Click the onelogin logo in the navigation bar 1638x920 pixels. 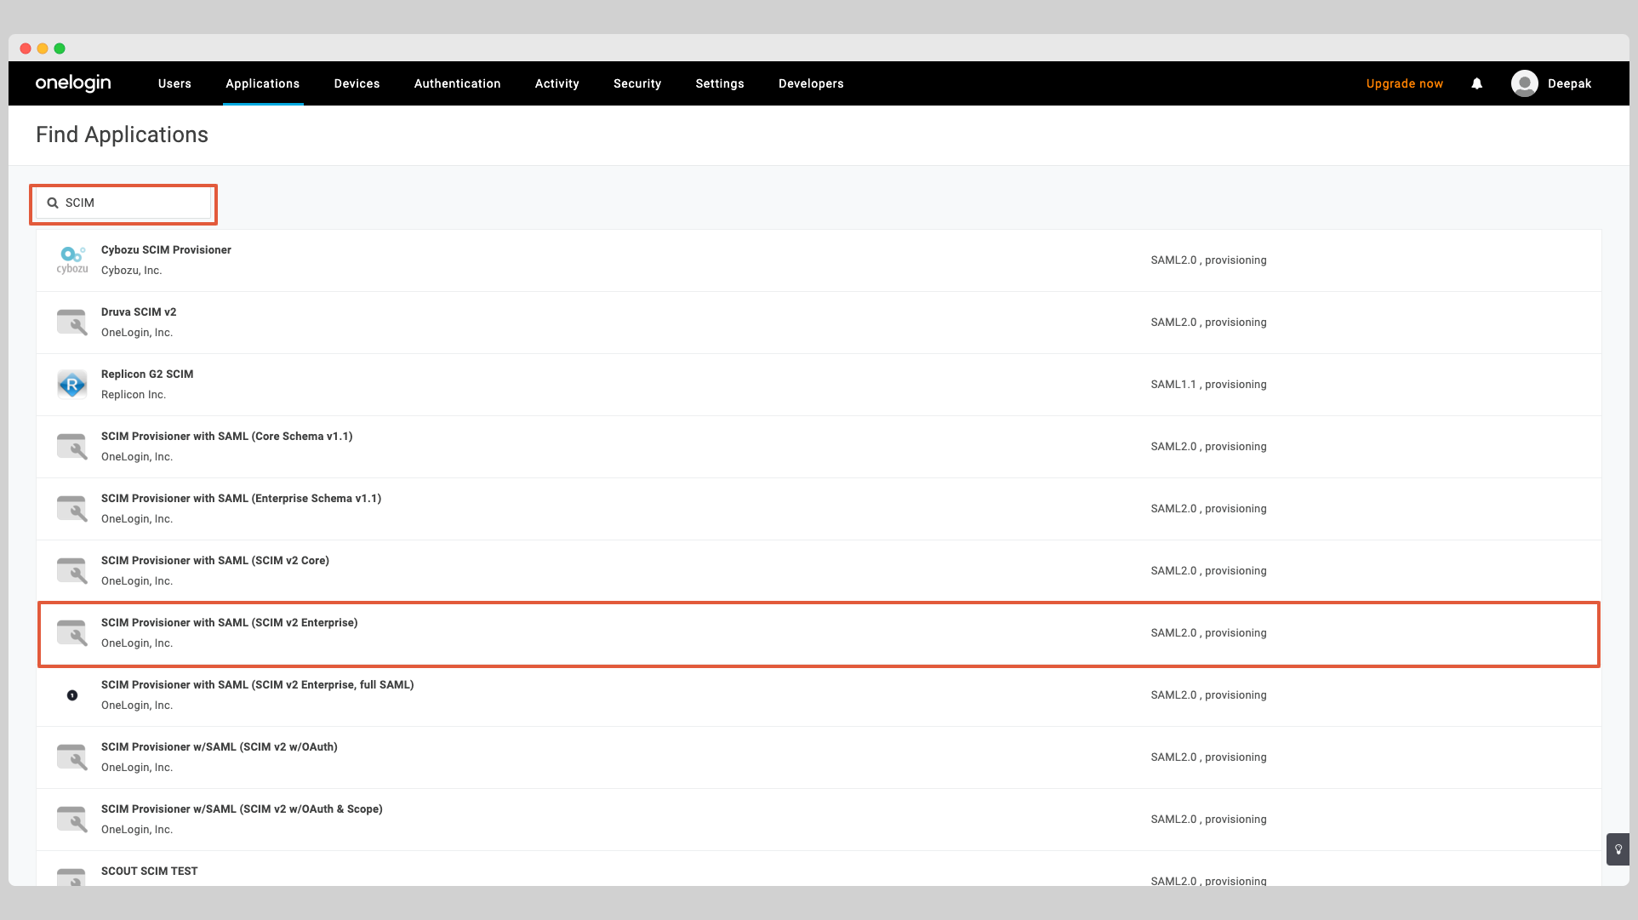[x=72, y=83]
